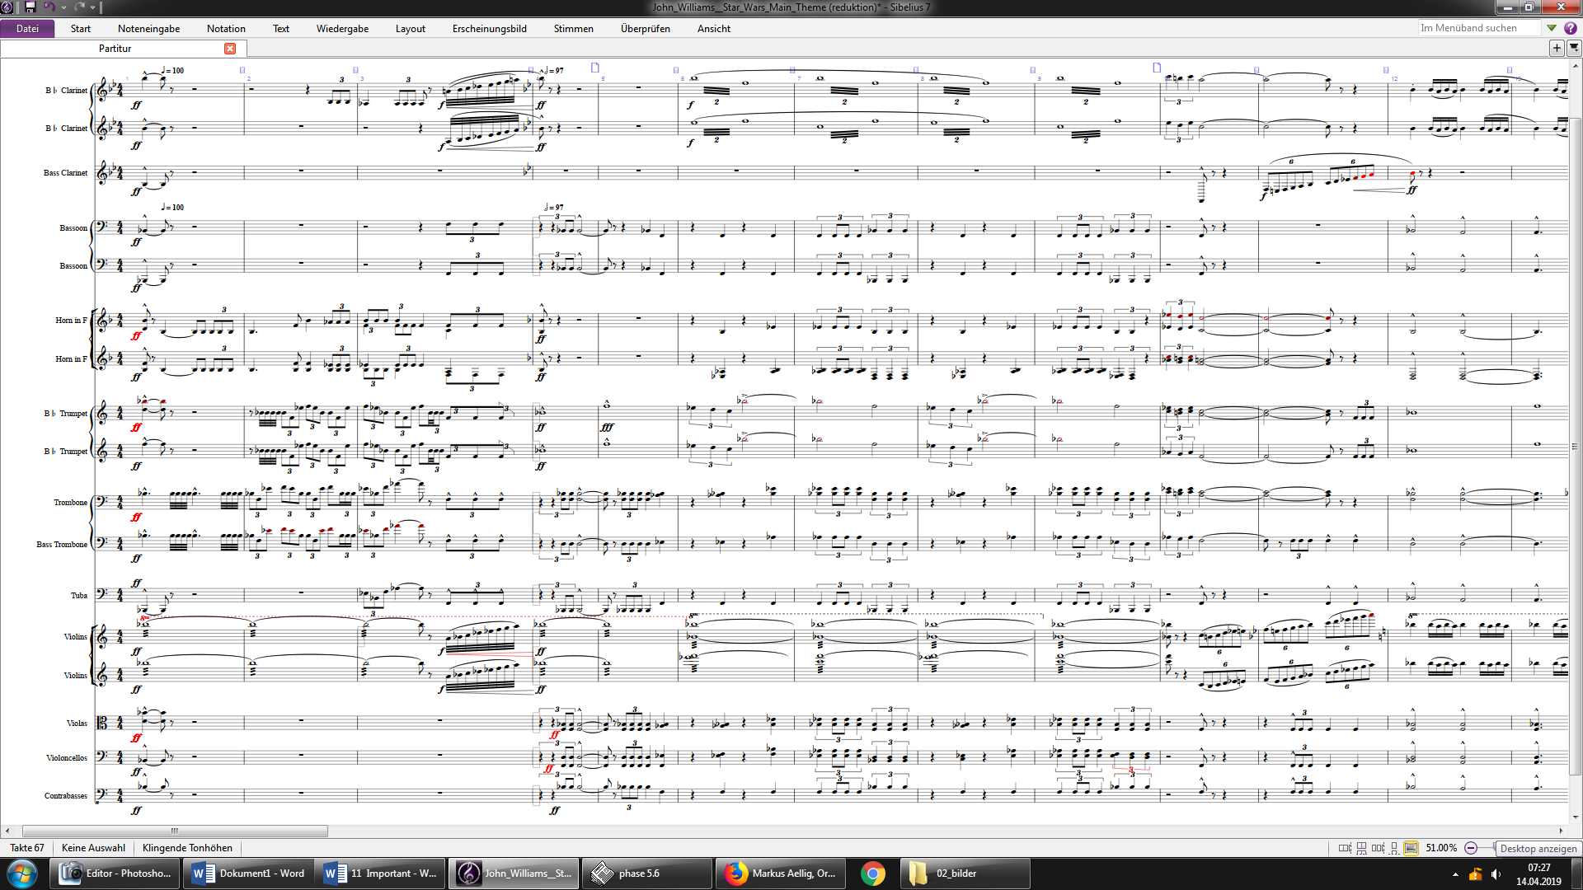Toggle horizontal single pages view
The height and width of the screenshot is (890, 1583).
pyautogui.click(x=1378, y=848)
